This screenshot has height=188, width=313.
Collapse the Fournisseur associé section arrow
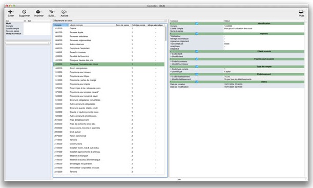pos(171,59)
